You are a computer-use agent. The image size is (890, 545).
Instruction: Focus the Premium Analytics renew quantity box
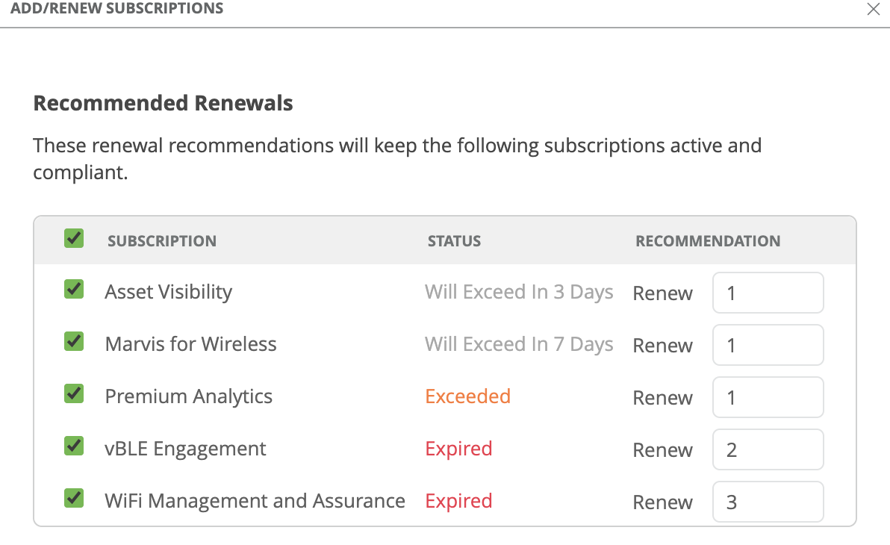click(768, 397)
